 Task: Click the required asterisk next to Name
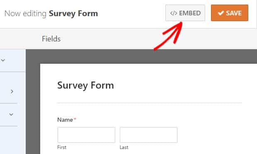click(x=75, y=119)
